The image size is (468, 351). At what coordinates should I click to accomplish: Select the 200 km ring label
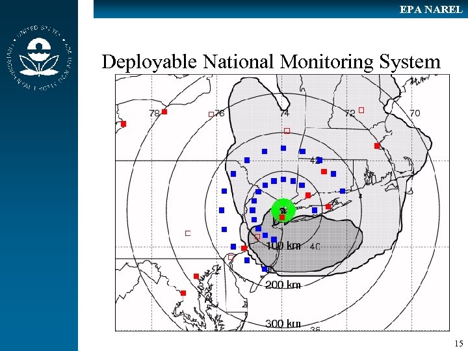coord(283,285)
